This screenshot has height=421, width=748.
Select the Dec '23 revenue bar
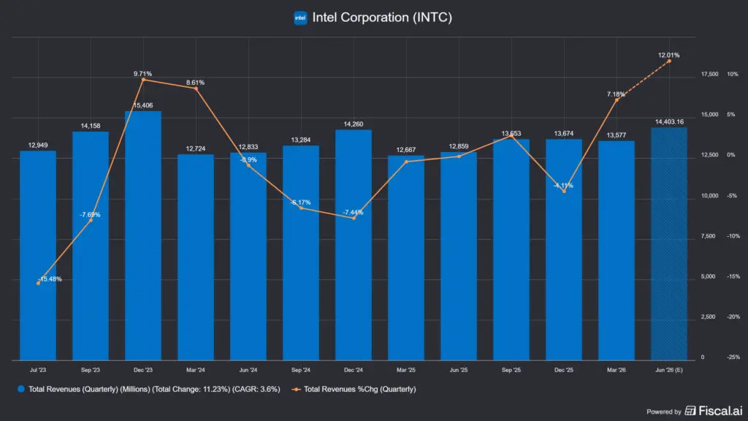pyautogui.click(x=143, y=236)
